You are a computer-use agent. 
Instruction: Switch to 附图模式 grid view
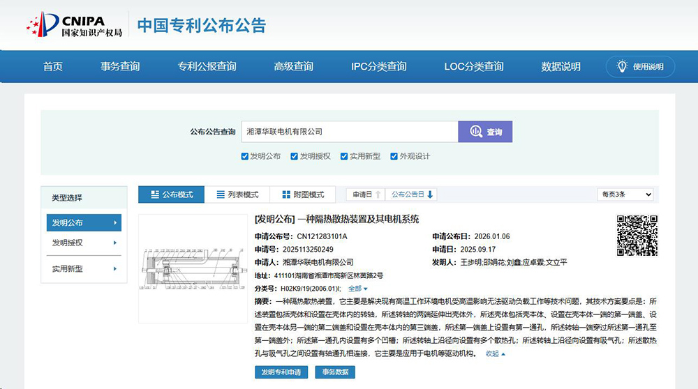tap(303, 194)
